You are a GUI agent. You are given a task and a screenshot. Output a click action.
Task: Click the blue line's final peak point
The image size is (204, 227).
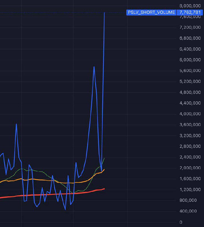(104, 13)
